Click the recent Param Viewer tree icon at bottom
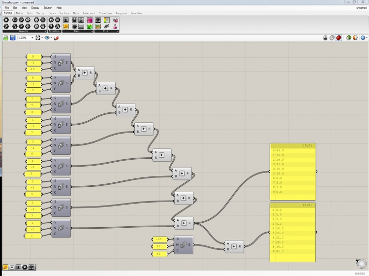This screenshot has height=276, width=369. point(31,267)
